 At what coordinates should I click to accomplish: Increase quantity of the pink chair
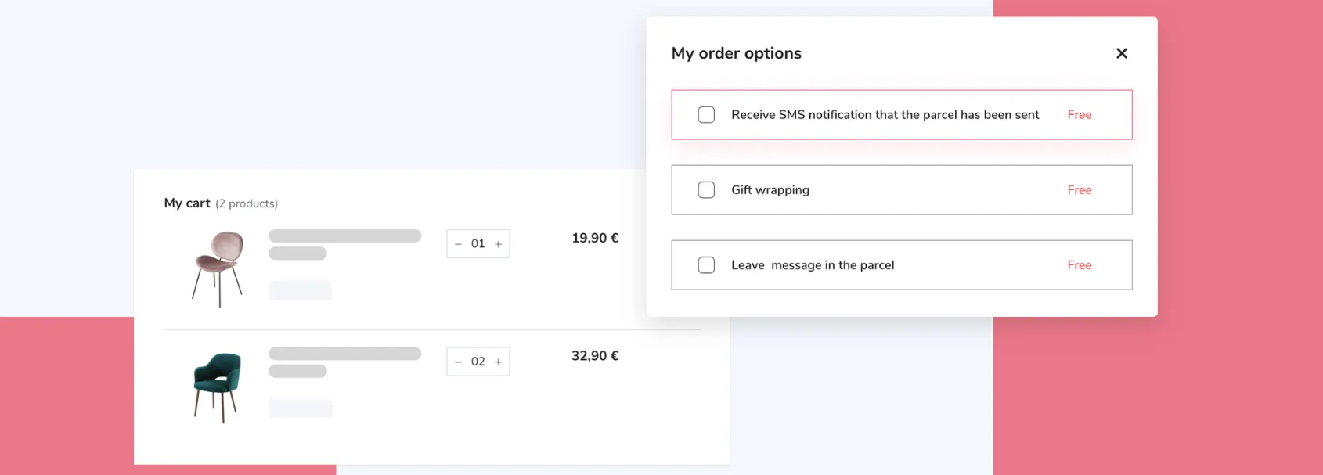498,244
